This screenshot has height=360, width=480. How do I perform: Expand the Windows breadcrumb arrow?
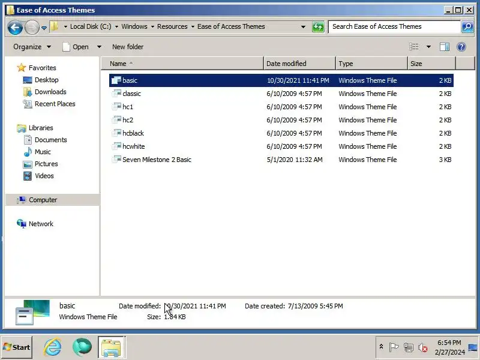116,26
